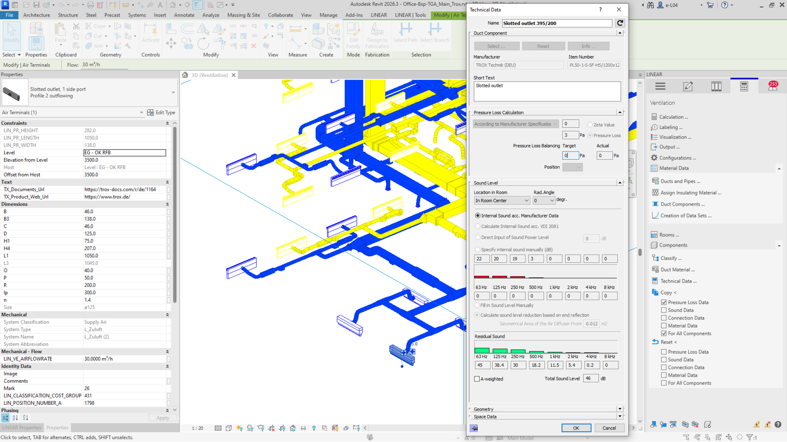Enable the A-weighted checkbox
787x442 pixels.
(x=477, y=379)
